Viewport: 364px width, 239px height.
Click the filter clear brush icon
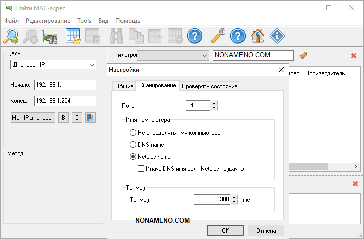[303, 55]
